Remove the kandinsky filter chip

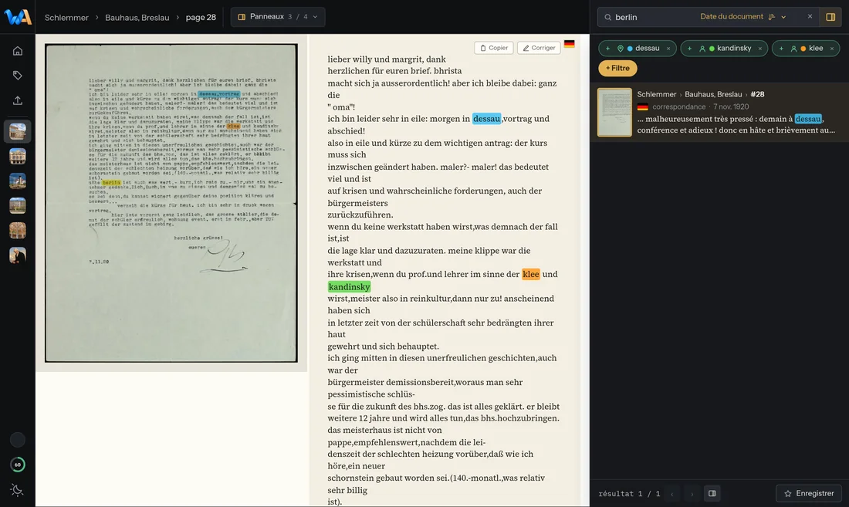[x=760, y=49]
